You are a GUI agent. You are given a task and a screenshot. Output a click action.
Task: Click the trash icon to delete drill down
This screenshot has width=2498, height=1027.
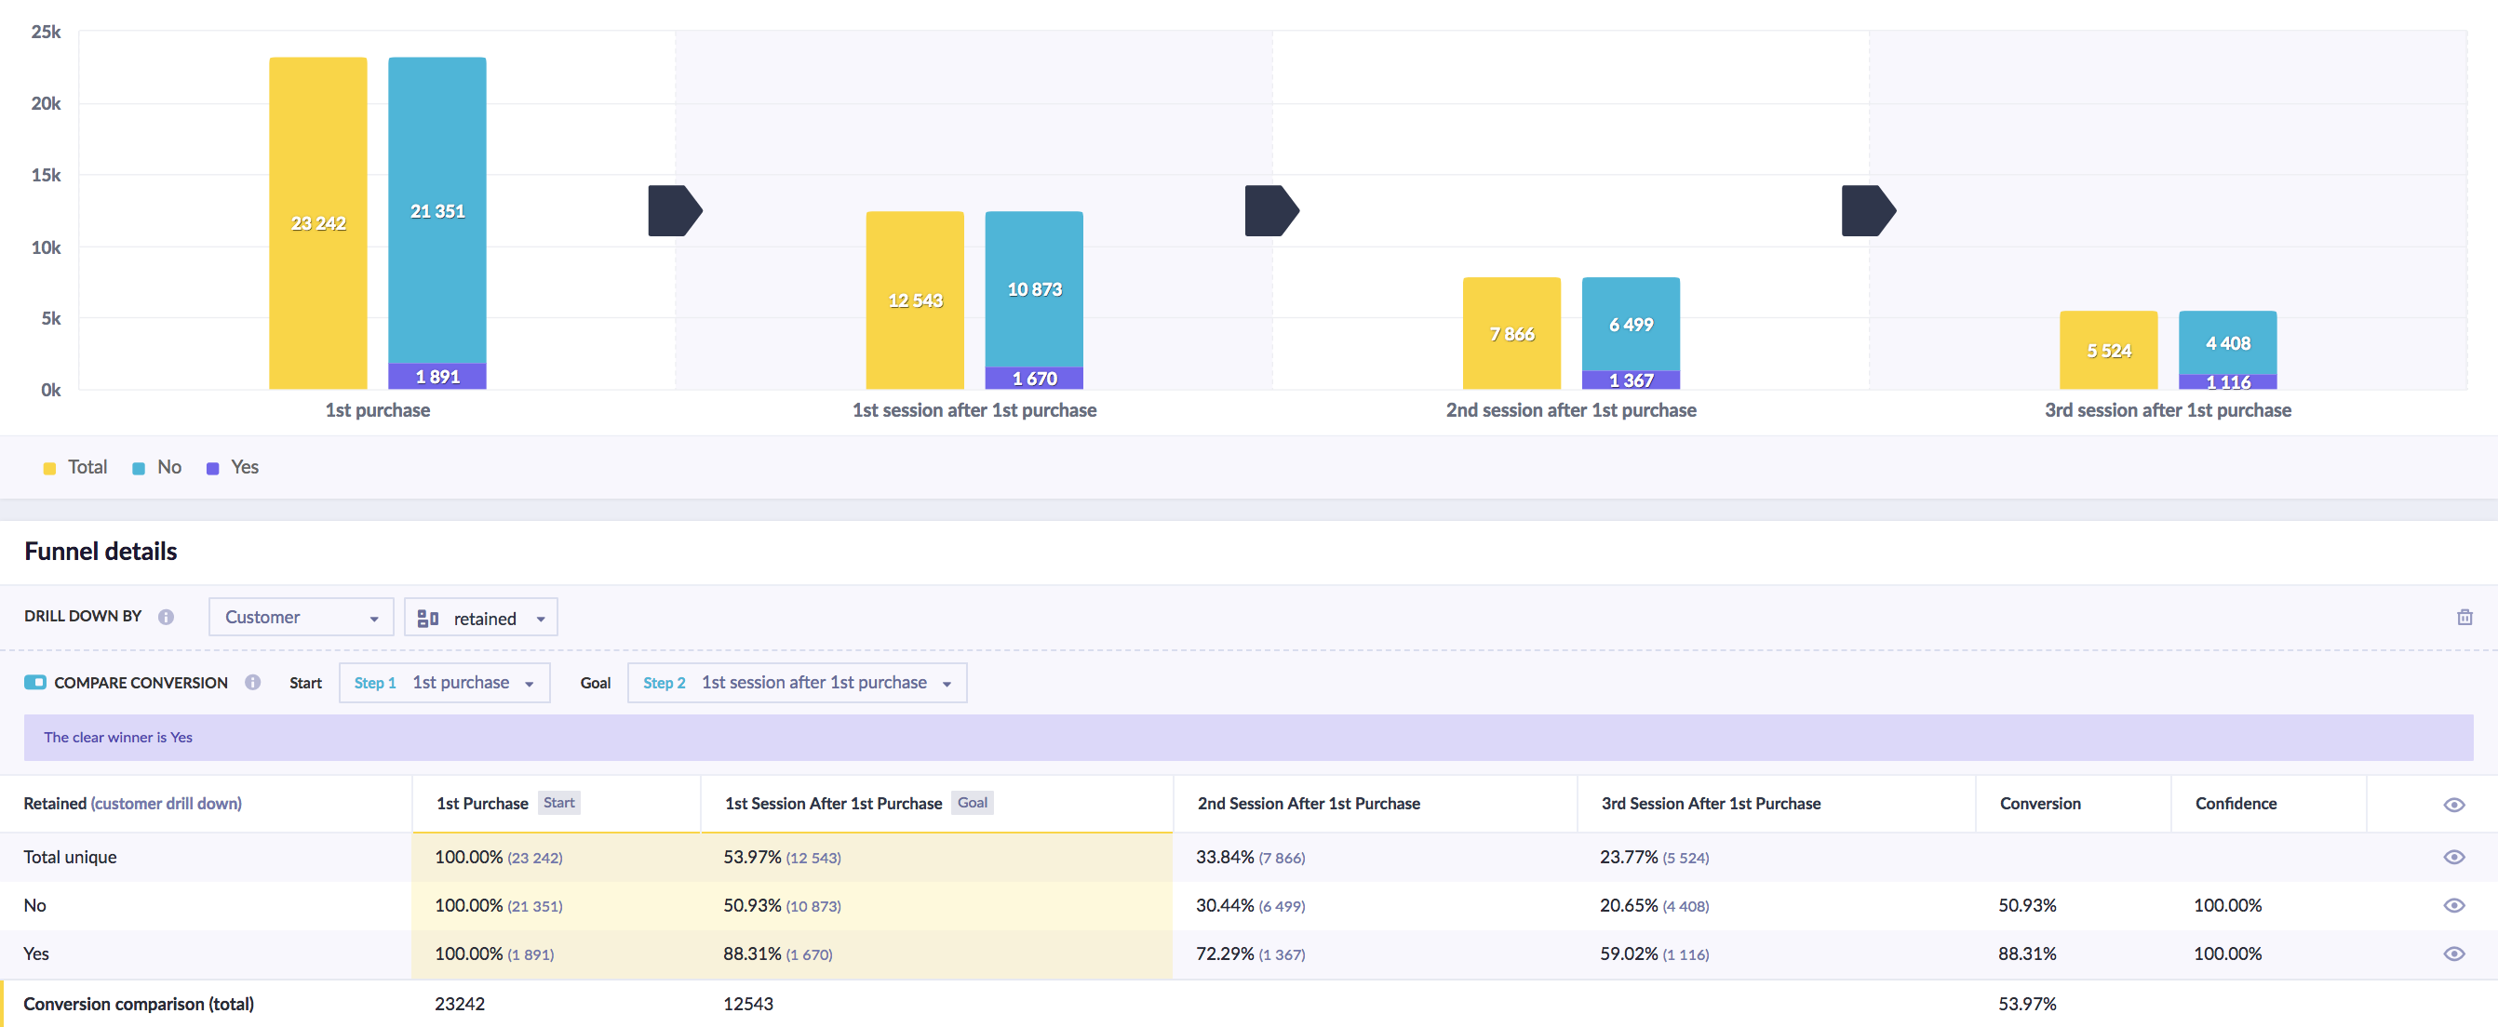2464,617
